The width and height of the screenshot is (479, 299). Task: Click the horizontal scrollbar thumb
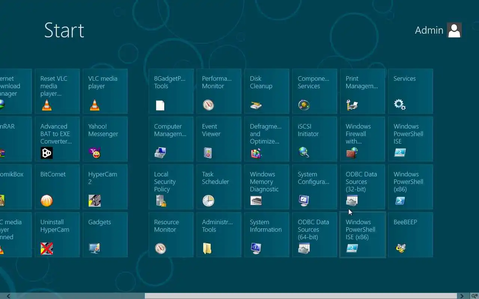(301, 296)
